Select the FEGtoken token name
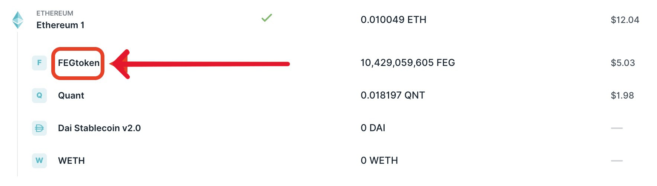The image size is (657, 186). (79, 63)
